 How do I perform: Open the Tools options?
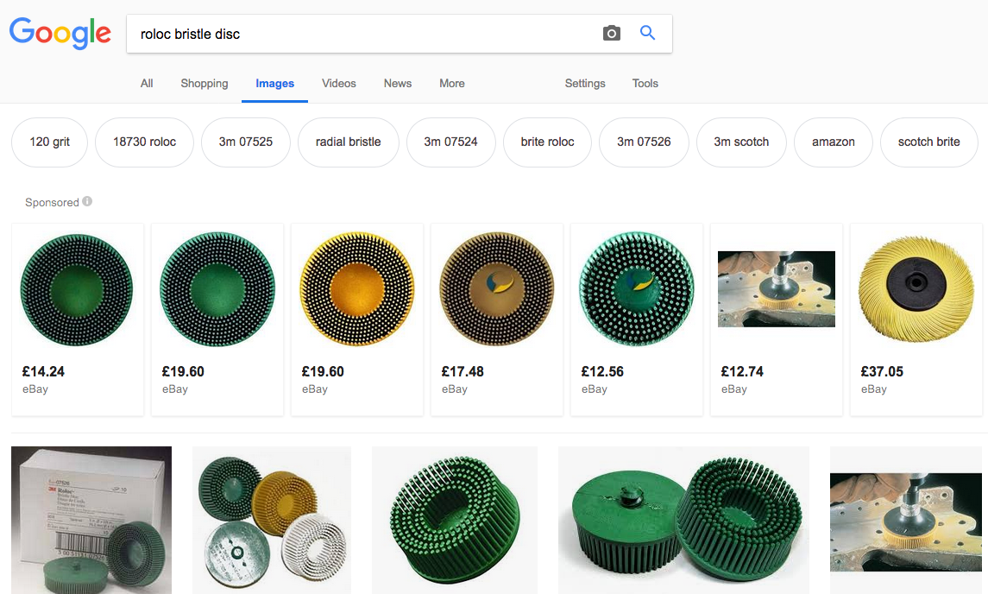645,83
